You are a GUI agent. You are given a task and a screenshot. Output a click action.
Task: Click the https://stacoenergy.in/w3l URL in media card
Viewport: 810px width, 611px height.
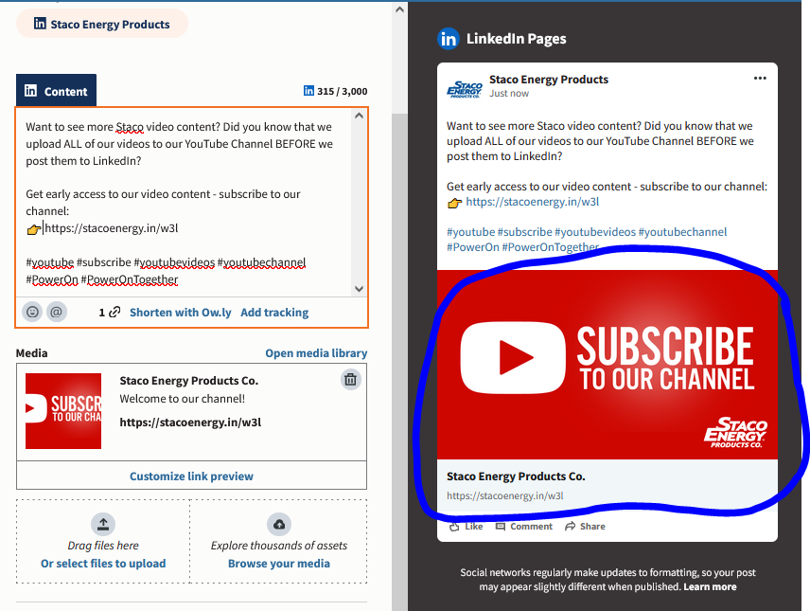[190, 422]
